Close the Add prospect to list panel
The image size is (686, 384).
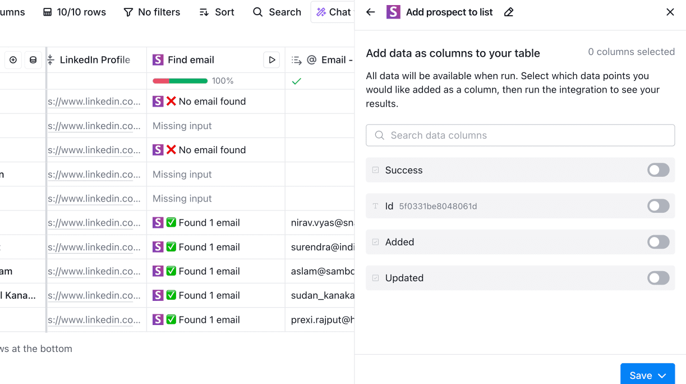(x=670, y=12)
